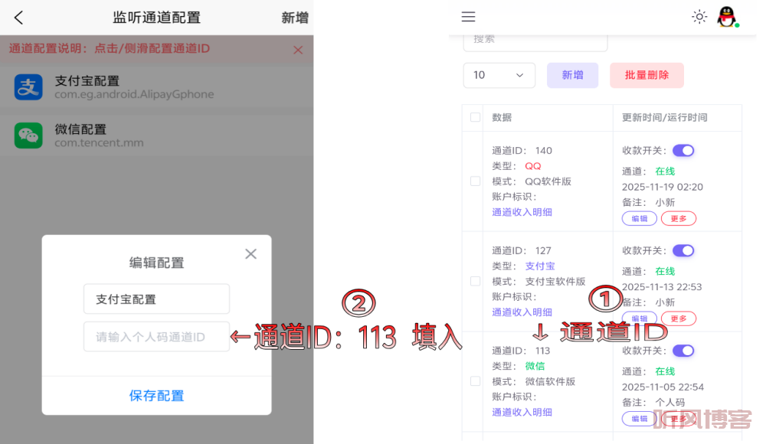This screenshot has width=766, height=444.
Task: Dismiss the red channel instructions banner
Action: (x=298, y=50)
